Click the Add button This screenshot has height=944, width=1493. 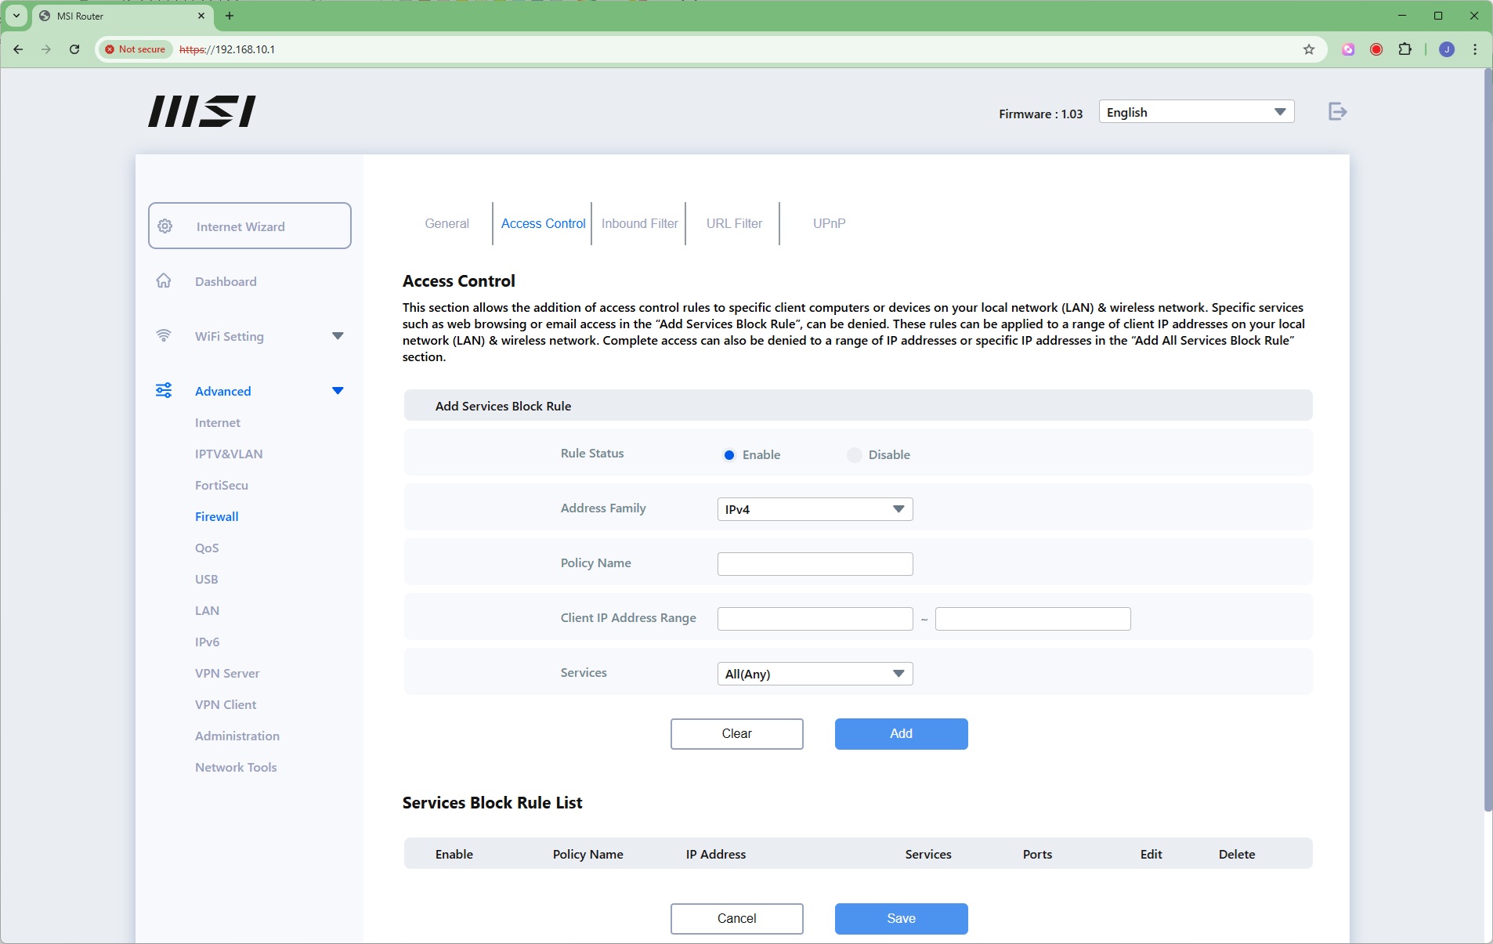tap(901, 734)
